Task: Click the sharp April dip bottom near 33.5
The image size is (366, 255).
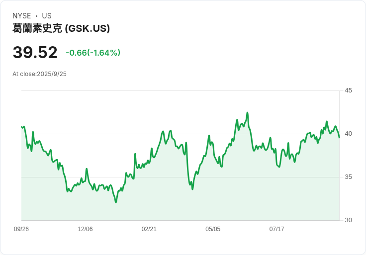Action: pyautogui.click(x=192, y=189)
